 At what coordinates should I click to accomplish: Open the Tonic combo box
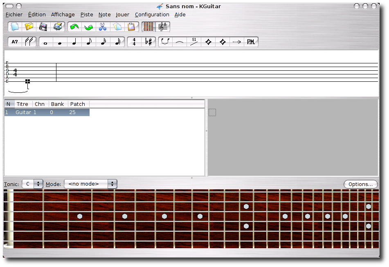point(33,184)
